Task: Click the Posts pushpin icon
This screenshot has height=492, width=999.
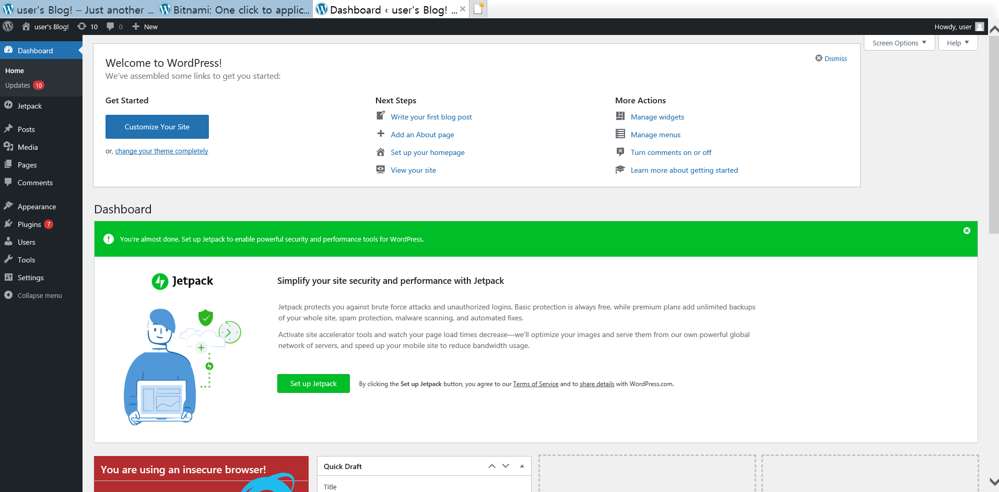Action: tap(8, 129)
